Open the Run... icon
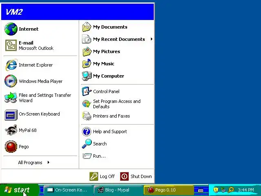 click(87, 156)
